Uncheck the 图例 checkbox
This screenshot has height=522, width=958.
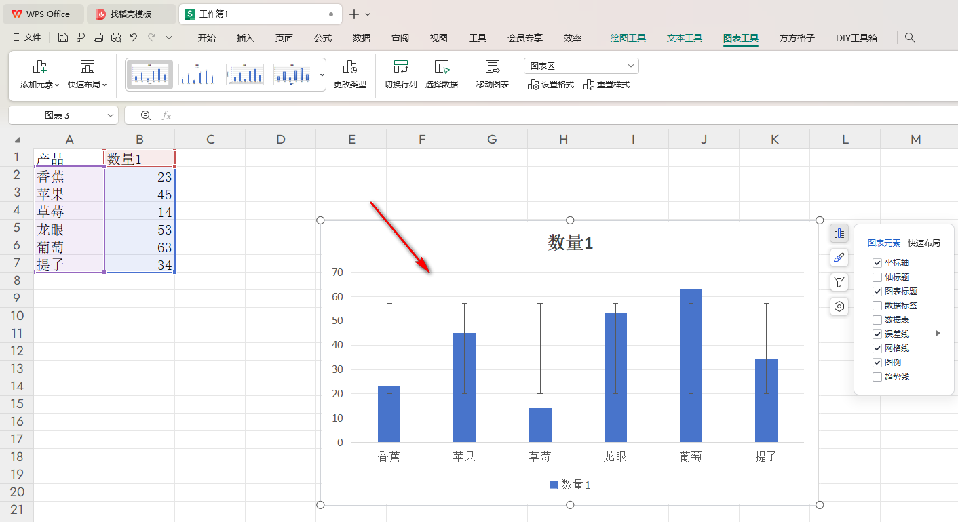pyautogui.click(x=877, y=363)
